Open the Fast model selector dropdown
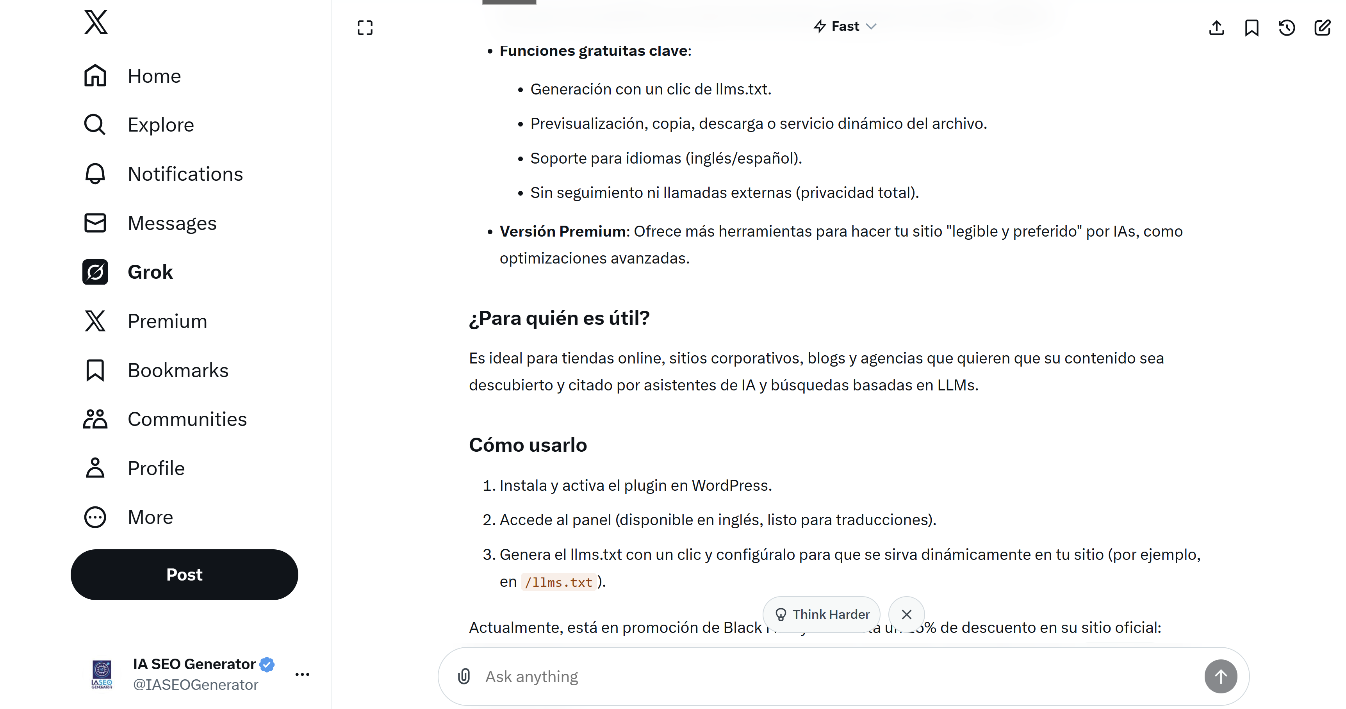1346x709 pixels. click(844, 26)
